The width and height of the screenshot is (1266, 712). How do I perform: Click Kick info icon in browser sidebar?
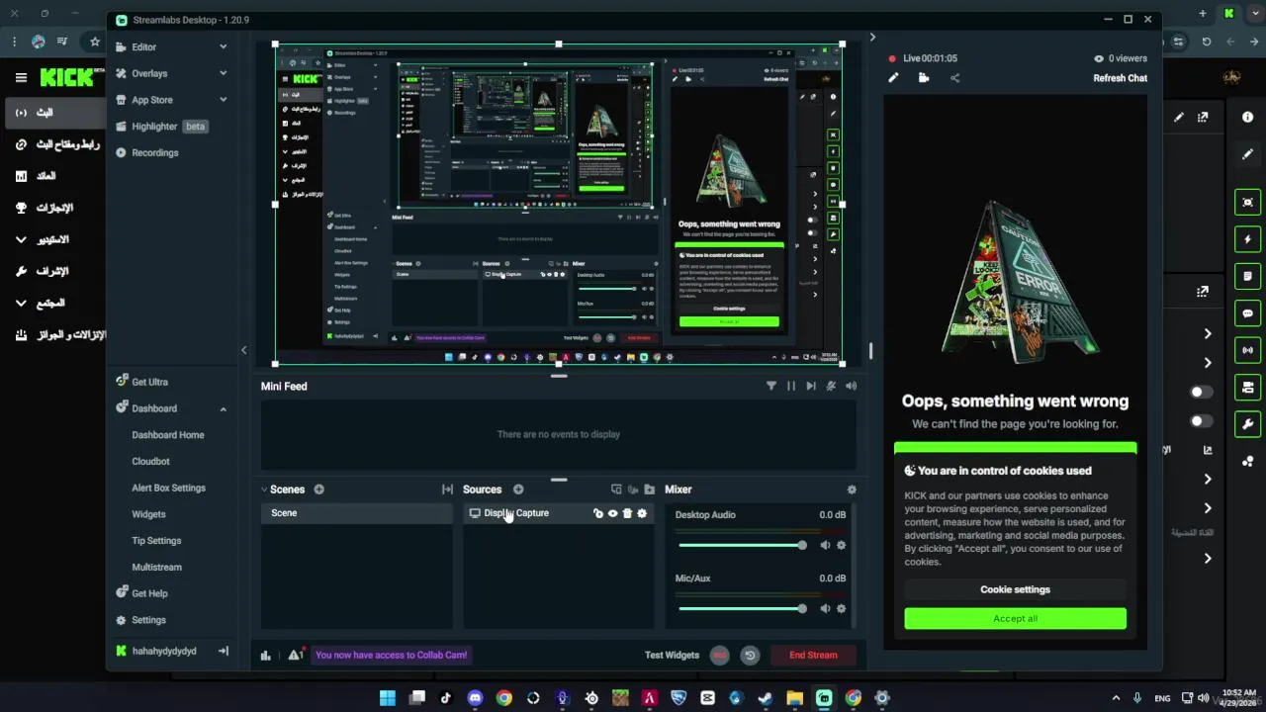(x=1247, y=117)
